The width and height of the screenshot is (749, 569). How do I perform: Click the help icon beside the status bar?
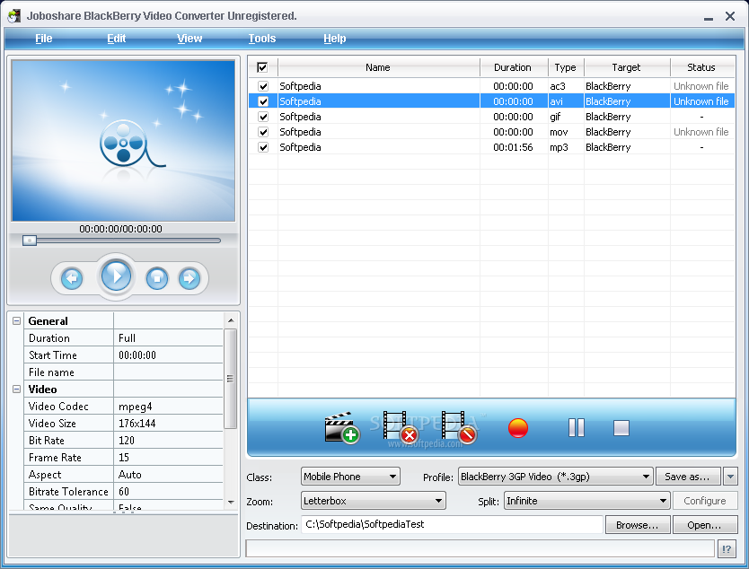pyautogui.click(x=727, y=549)
